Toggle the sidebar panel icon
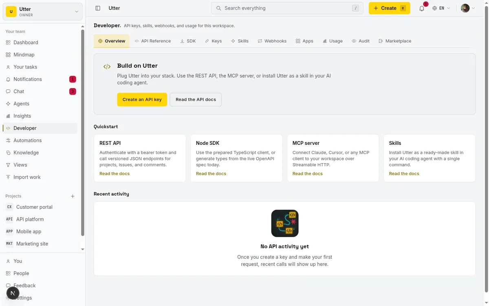The image size is (489, 306). [98, 8]
